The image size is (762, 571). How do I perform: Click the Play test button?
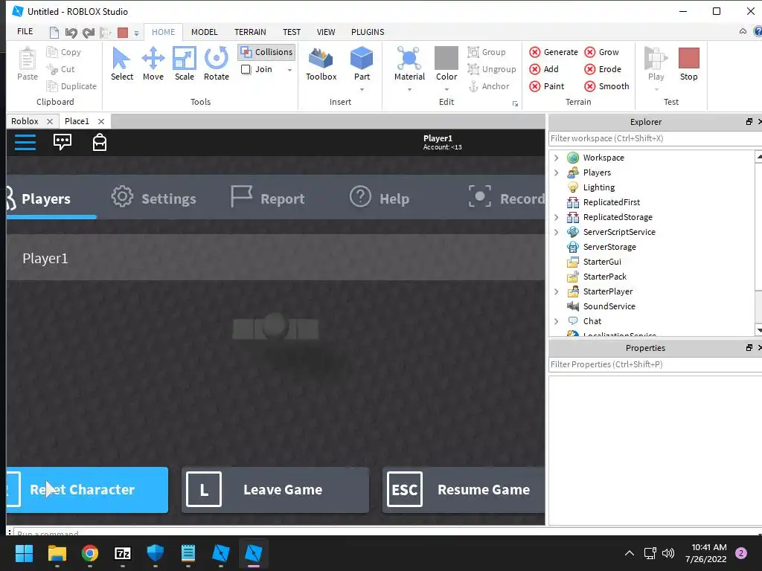click(x=656, y=64)
